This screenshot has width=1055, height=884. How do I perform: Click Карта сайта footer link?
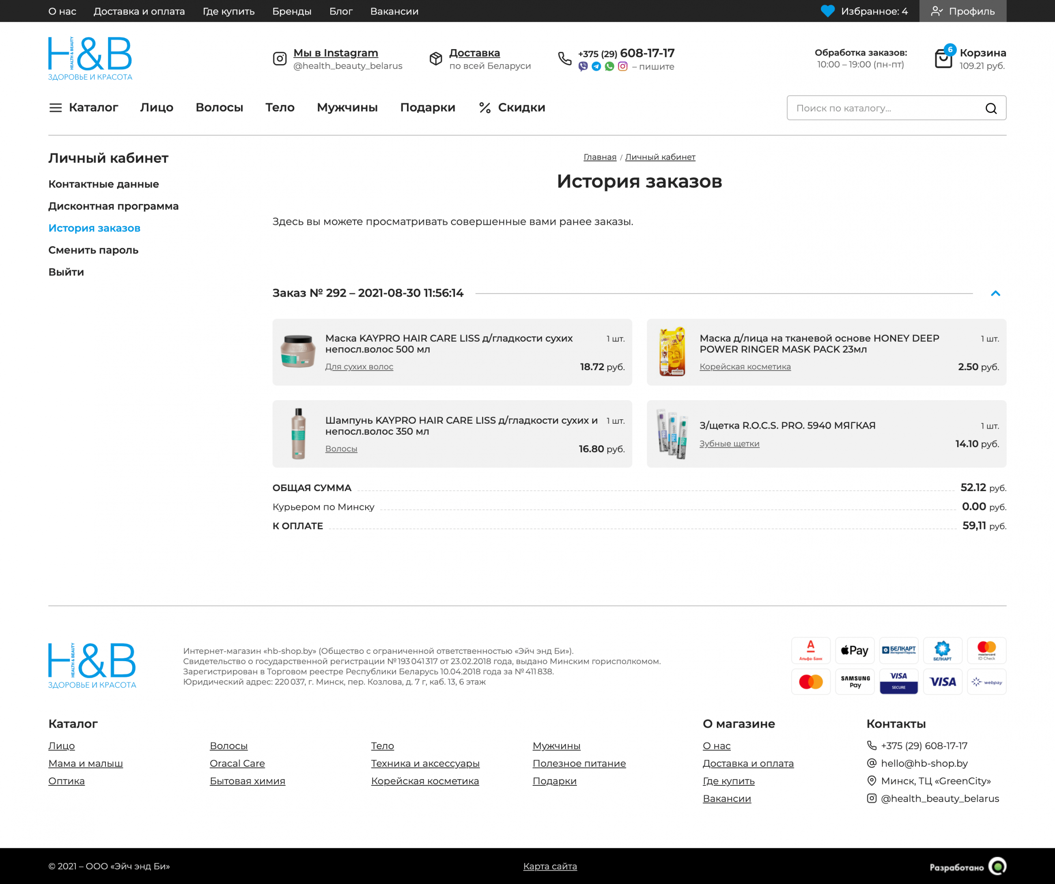[550, 866]
